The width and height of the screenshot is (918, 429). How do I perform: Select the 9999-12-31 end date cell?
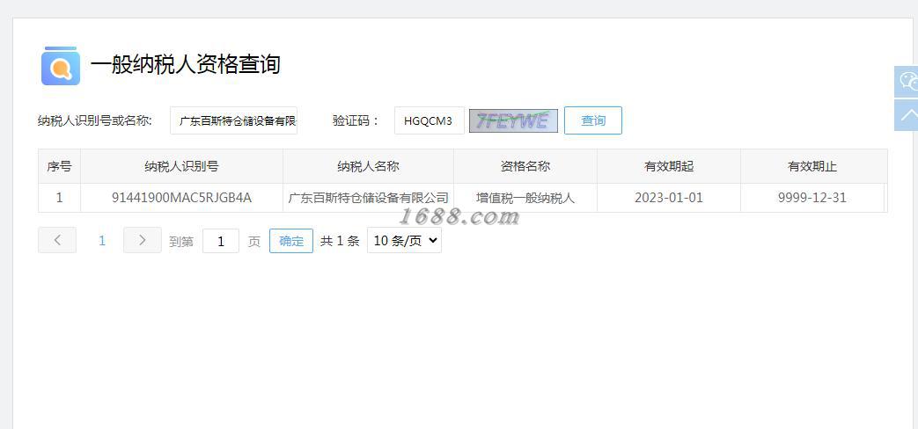[812, 198]
